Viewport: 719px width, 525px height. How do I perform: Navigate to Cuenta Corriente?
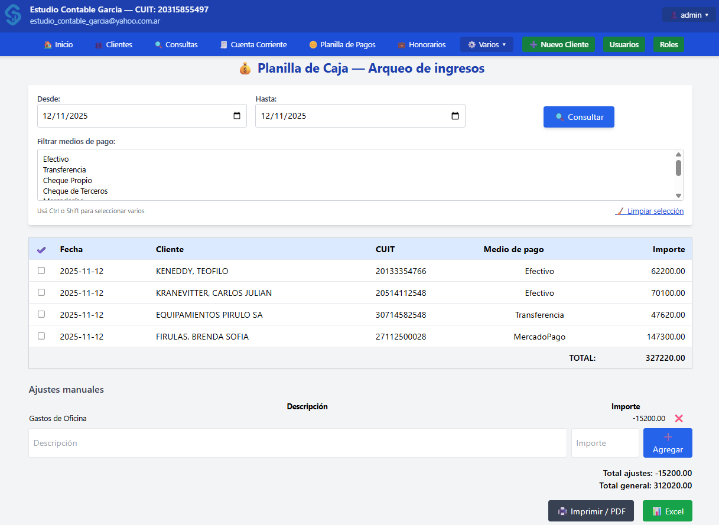tap(253, 44)
